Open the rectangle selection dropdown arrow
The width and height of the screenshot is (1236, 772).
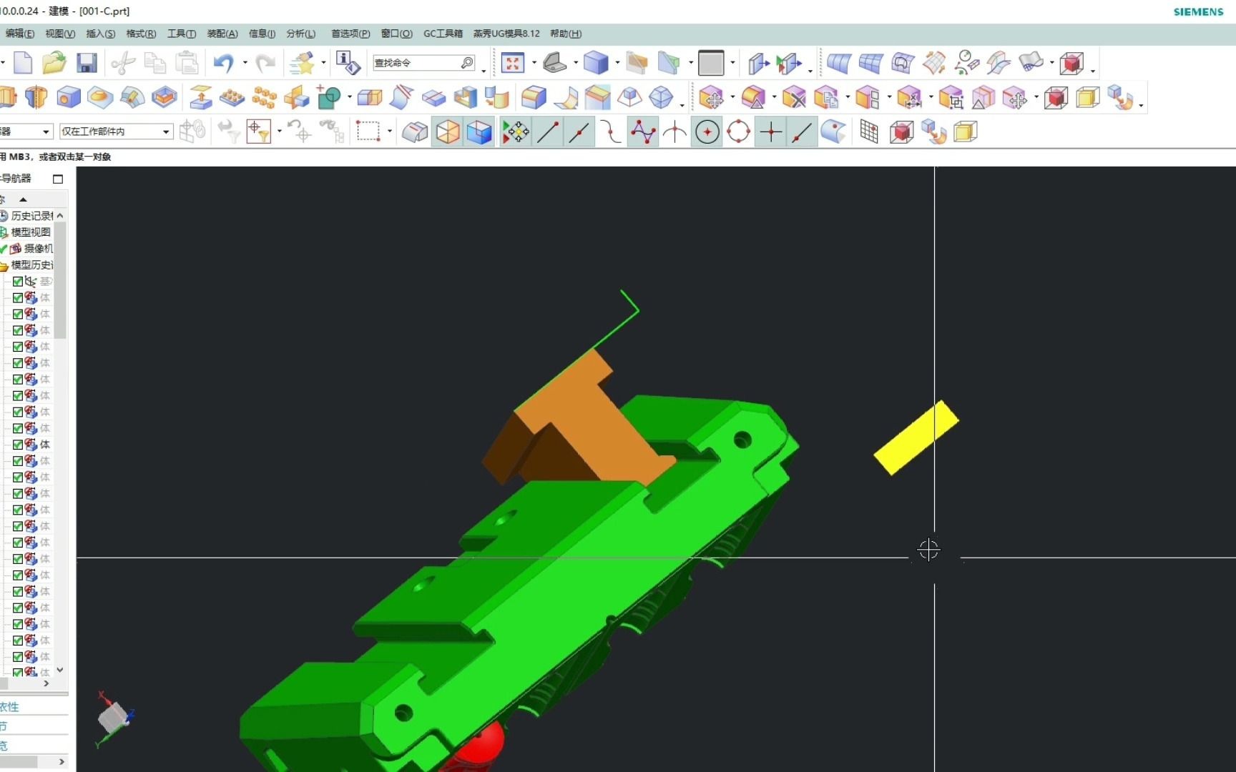pyautogui.click(x=389, y=132)
